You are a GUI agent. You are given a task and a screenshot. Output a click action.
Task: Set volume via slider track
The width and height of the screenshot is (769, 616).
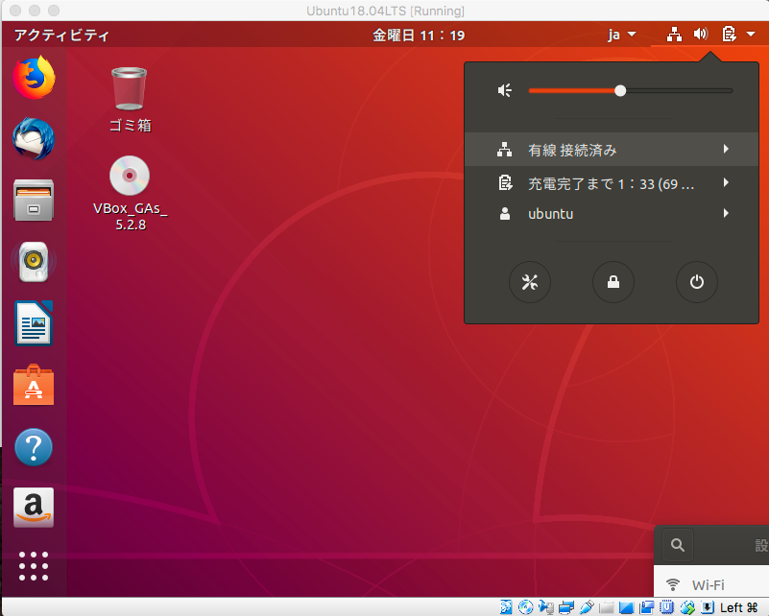pos(630,90)
